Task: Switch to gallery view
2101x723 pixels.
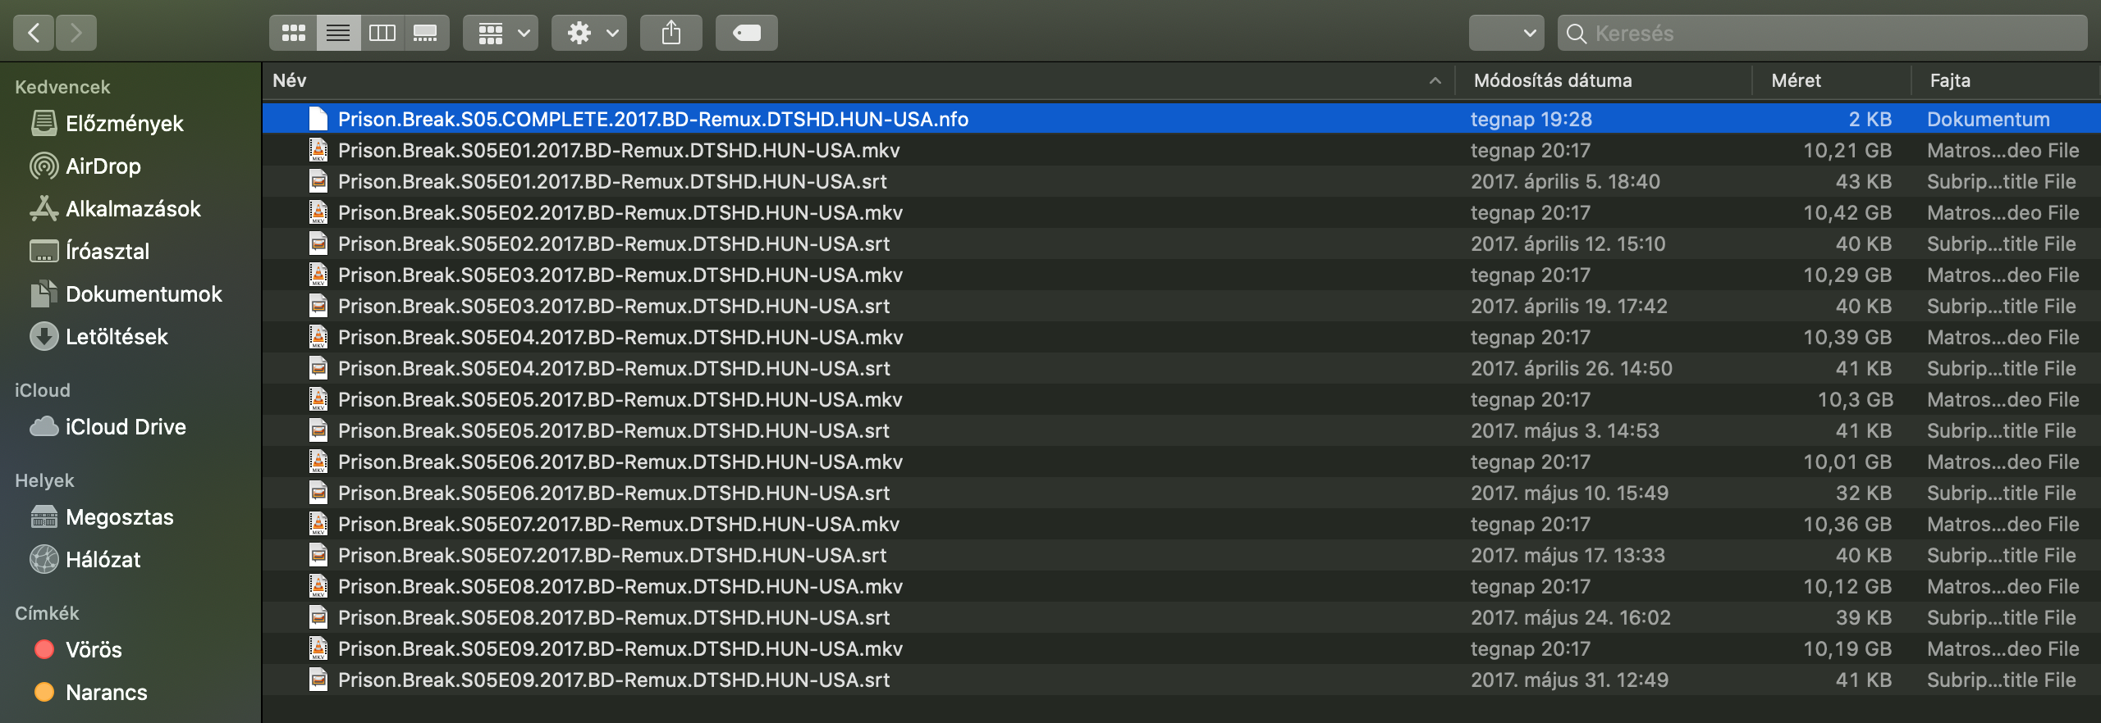Action: pyautogui.click(x=426, y=33)
